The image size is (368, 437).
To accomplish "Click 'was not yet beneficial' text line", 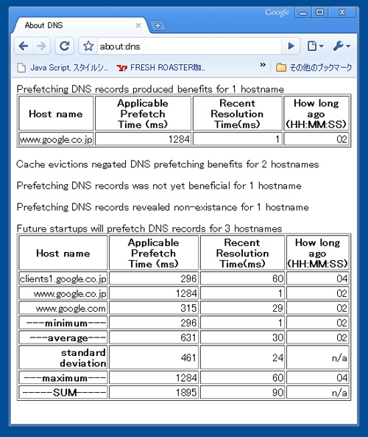I will [x=159, y=186].
